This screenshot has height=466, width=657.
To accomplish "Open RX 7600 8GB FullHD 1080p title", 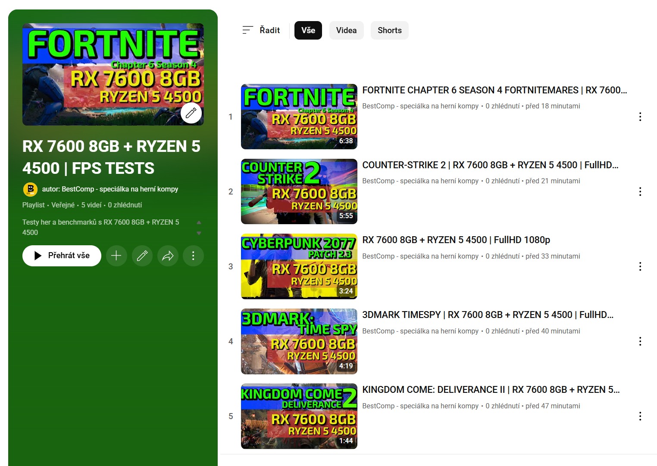I will pyautogui.click(x=456, y=240).
